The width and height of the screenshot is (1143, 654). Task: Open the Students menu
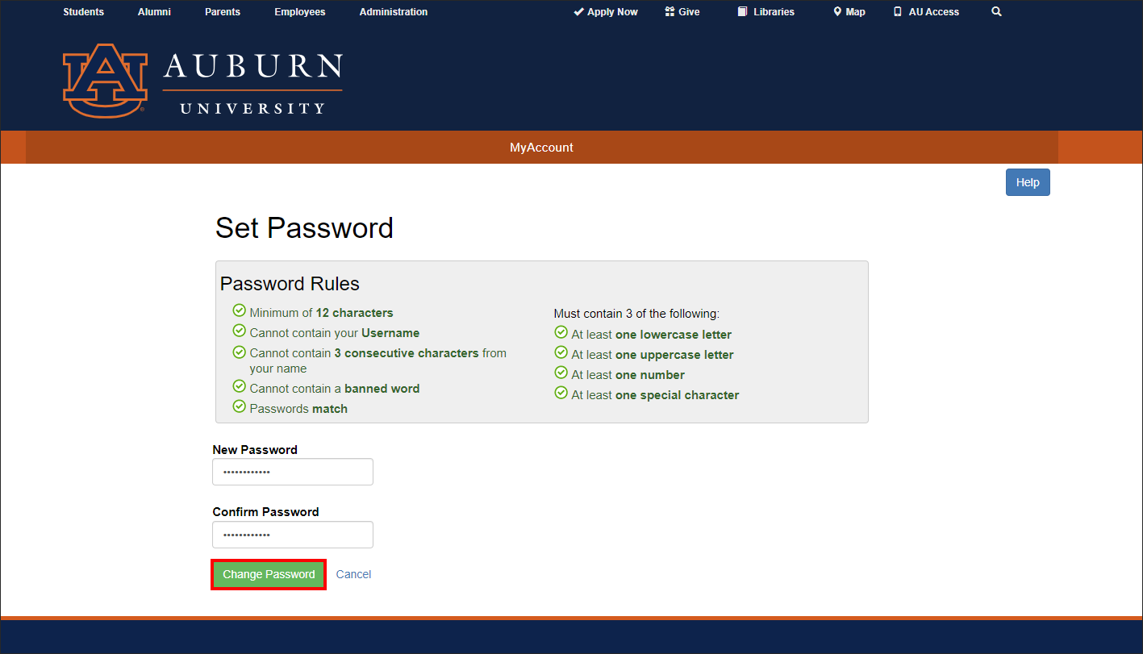pos(83,11)
